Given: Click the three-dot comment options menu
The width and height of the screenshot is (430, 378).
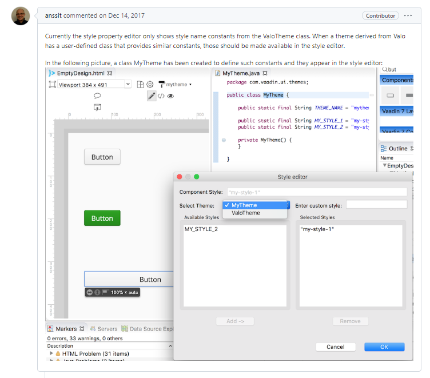Looking at the screenshot, I should coord(408,15).
